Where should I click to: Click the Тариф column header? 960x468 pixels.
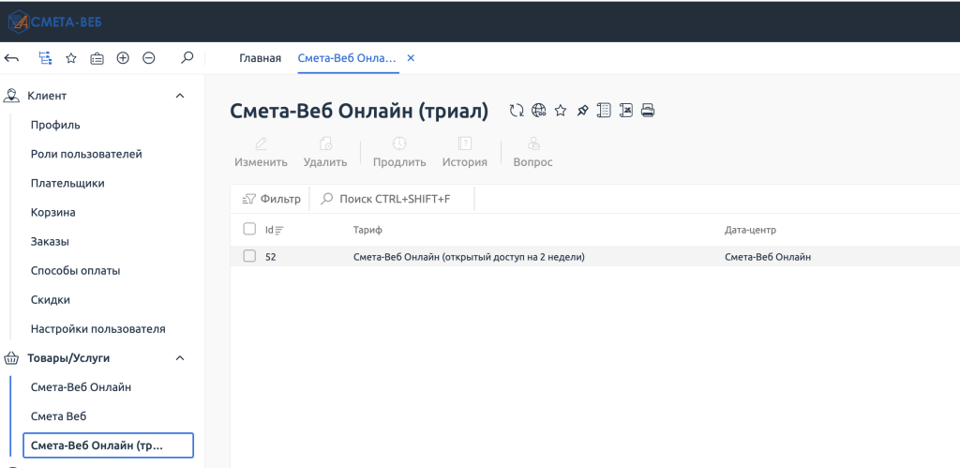(x=367, y=231)
